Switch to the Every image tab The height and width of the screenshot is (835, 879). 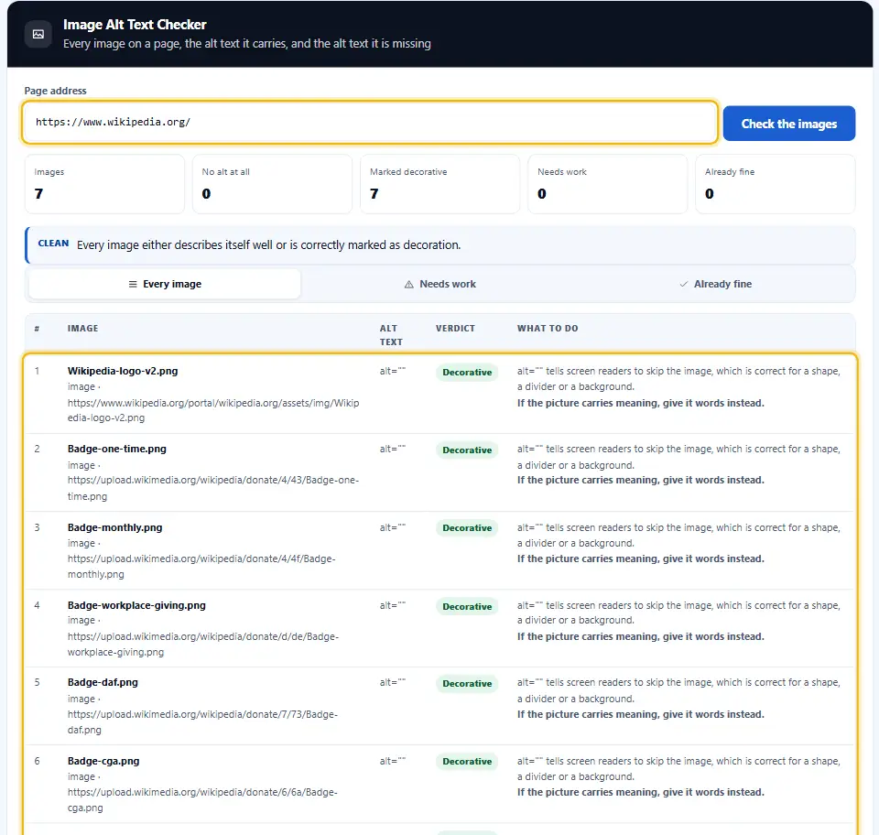click(x=165, y=284)
